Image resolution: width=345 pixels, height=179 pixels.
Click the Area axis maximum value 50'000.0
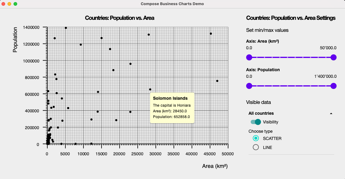(x=328, y=48)
